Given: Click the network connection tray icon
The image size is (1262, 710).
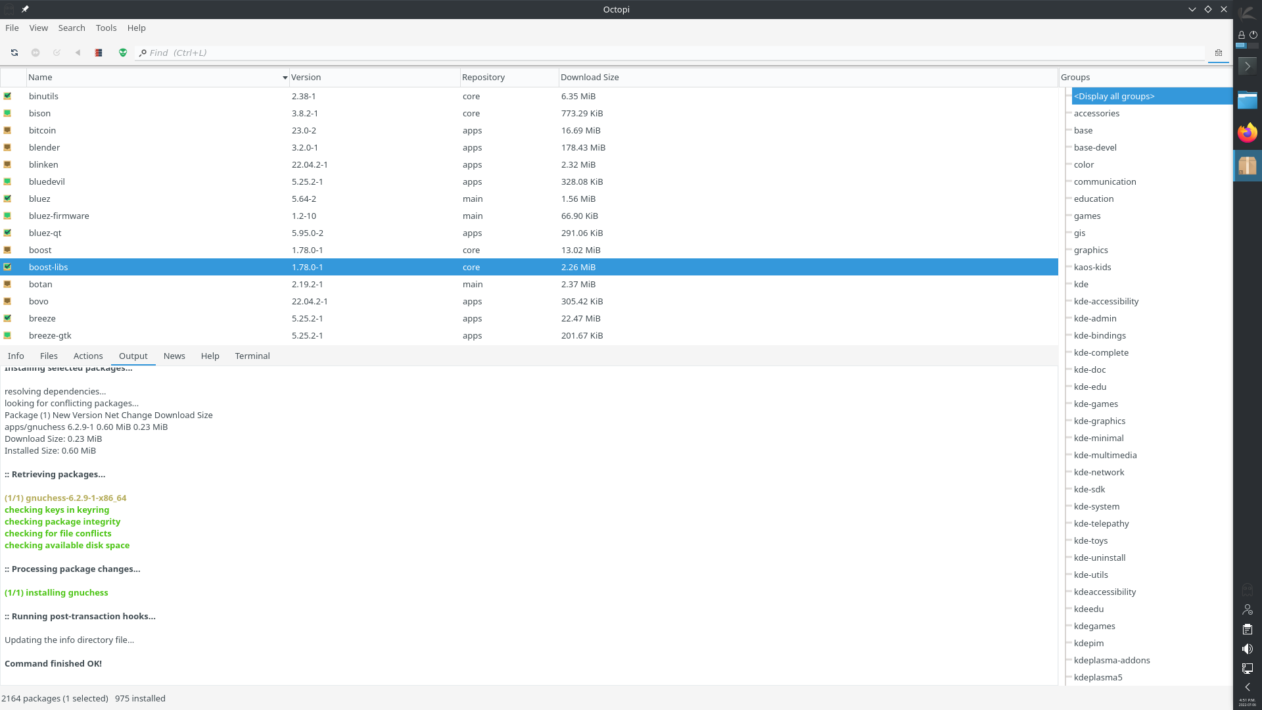Looking at the screenshot, I should (1247, 669).
